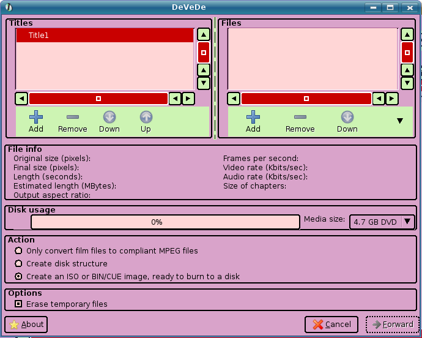The width and height of the screenshot is (422, 338).
Task: Open window menu in title bar
Action: tap(7, 7)
